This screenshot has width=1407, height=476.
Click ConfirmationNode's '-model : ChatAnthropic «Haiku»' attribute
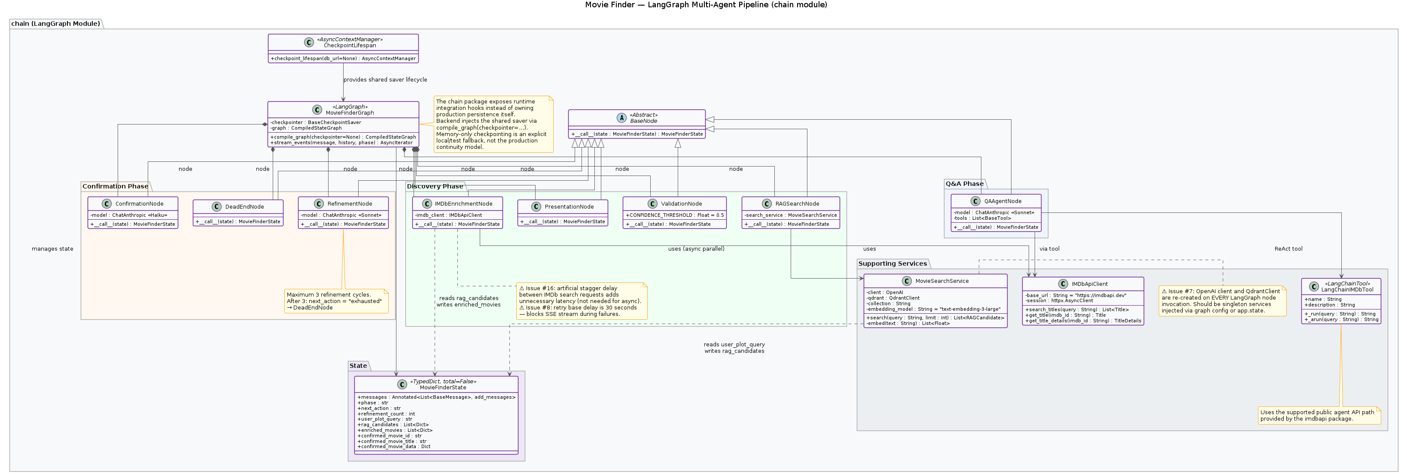coord(128,215)
